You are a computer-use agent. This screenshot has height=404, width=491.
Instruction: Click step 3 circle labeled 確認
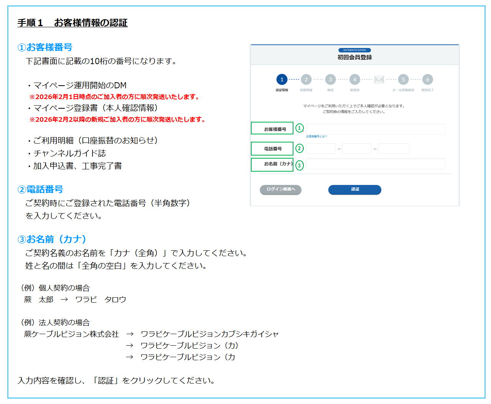[330, 79]
